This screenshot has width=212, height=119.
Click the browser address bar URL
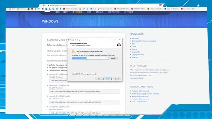(x=63, y=5)
